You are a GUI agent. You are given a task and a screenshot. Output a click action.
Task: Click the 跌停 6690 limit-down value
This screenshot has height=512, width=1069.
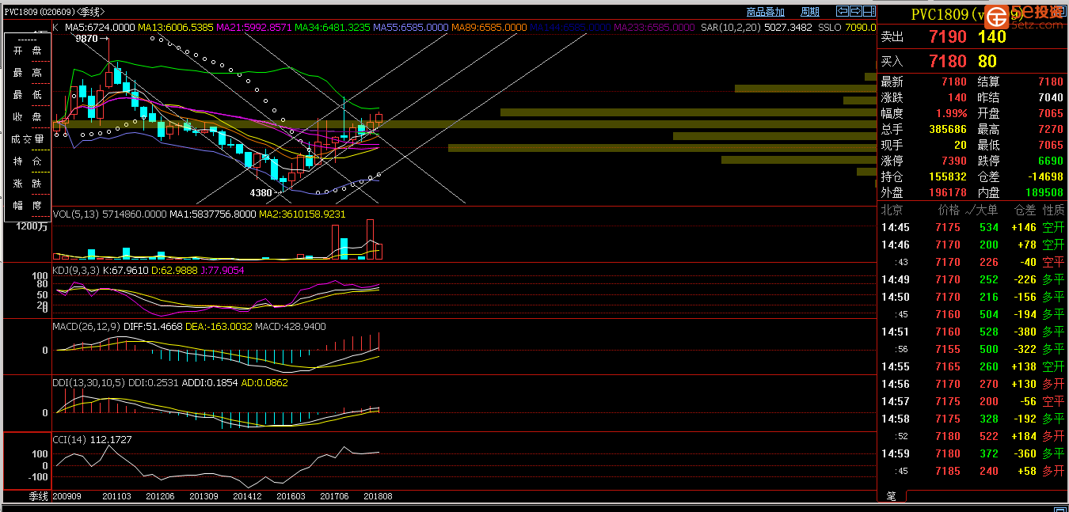[1050, 161]
